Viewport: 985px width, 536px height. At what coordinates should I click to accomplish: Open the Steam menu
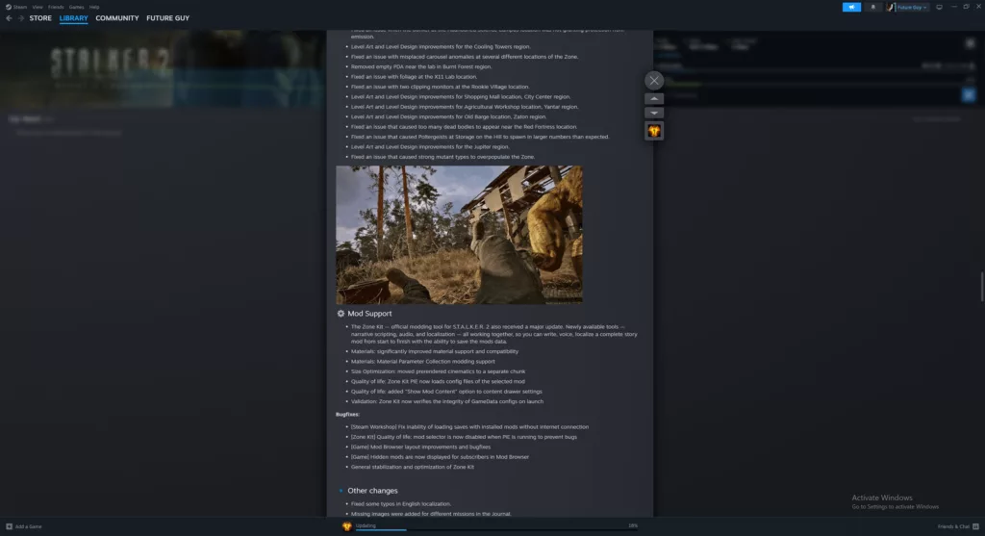pos(16,7)
